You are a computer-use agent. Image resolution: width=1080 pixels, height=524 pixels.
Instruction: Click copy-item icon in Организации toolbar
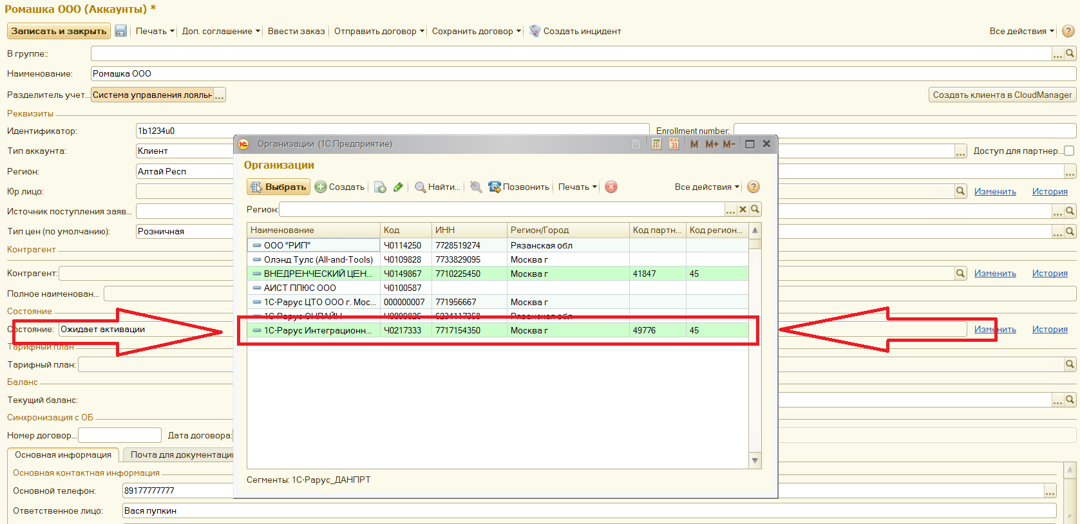coord(380,187)
